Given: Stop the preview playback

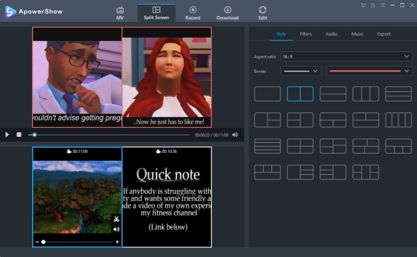Looking at the screenshot, I should point(19,135).
